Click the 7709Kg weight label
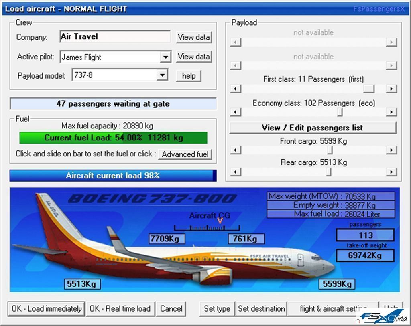 (167, 239)
